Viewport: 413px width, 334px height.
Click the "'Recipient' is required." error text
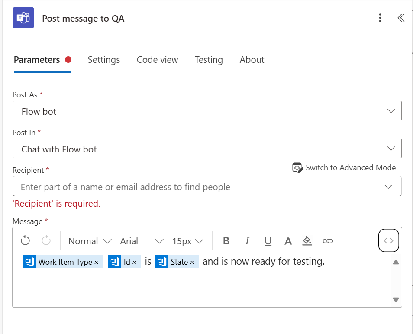click(56, 204)
